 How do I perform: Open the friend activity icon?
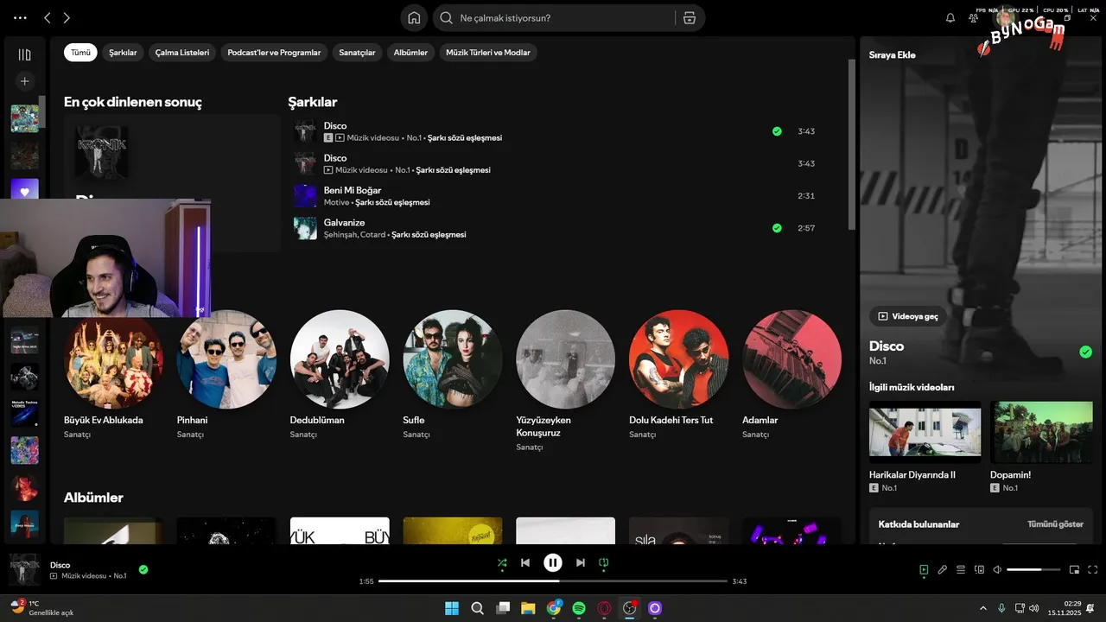(x=974, y=17)
